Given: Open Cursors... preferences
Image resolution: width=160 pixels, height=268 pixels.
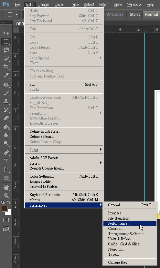Looking at the screenshot, I should click(x=130, y=229).
